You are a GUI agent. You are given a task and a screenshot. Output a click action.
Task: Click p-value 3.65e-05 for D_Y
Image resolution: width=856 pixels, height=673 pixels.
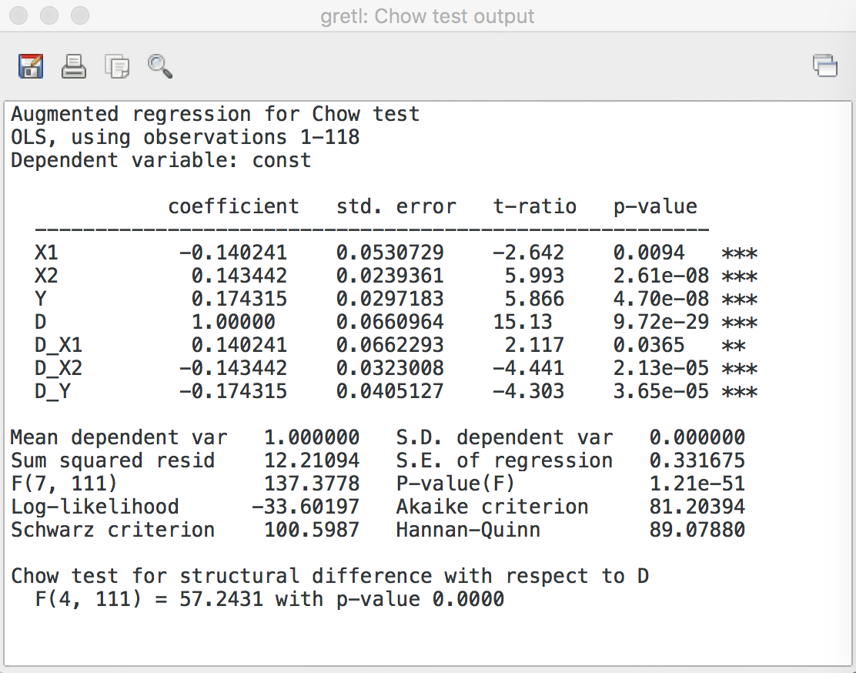pos(661,391)
